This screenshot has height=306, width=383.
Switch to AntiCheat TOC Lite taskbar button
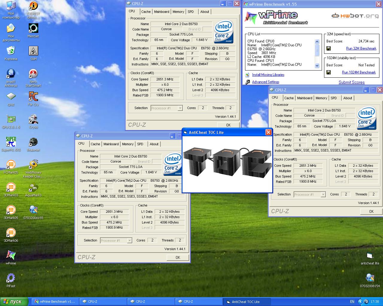click(247, 302)
